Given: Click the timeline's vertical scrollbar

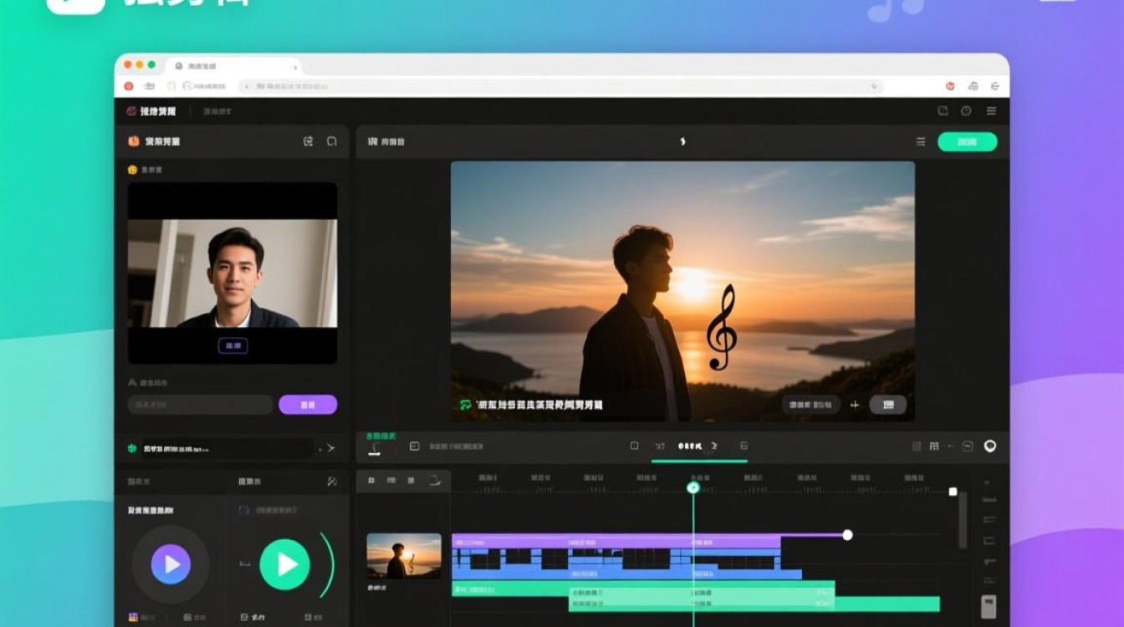Looking at the screenshot, I should pyautogui.click(x=963, y=520).
